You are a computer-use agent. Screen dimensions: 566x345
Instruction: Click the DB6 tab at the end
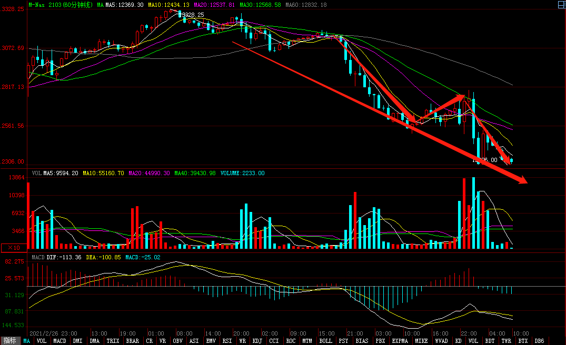[x=539, y=341]
